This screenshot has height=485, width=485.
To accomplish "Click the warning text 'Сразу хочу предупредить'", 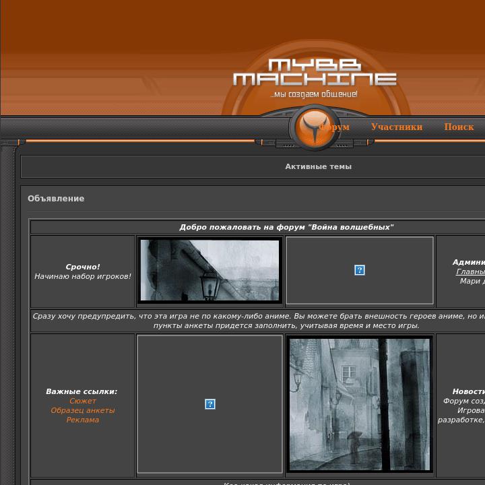I will coord(84,316).
